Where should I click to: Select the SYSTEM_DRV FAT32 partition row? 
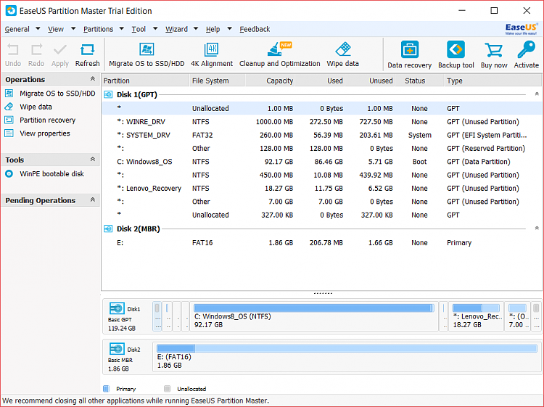(x=322, y=135)
